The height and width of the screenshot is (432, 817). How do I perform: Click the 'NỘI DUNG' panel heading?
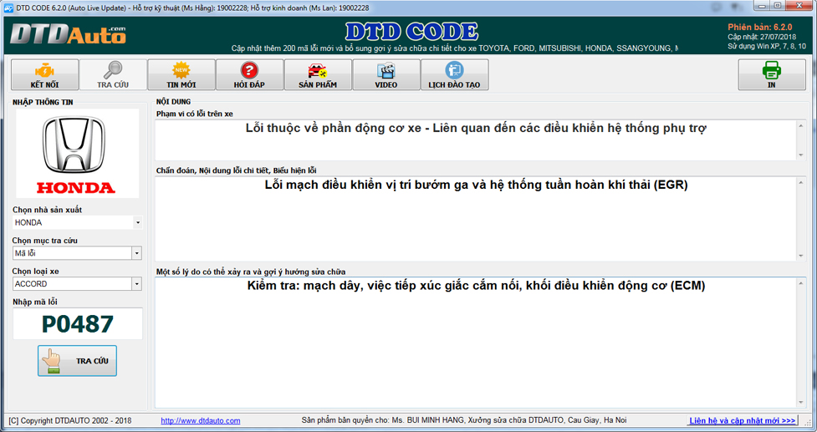173,102
